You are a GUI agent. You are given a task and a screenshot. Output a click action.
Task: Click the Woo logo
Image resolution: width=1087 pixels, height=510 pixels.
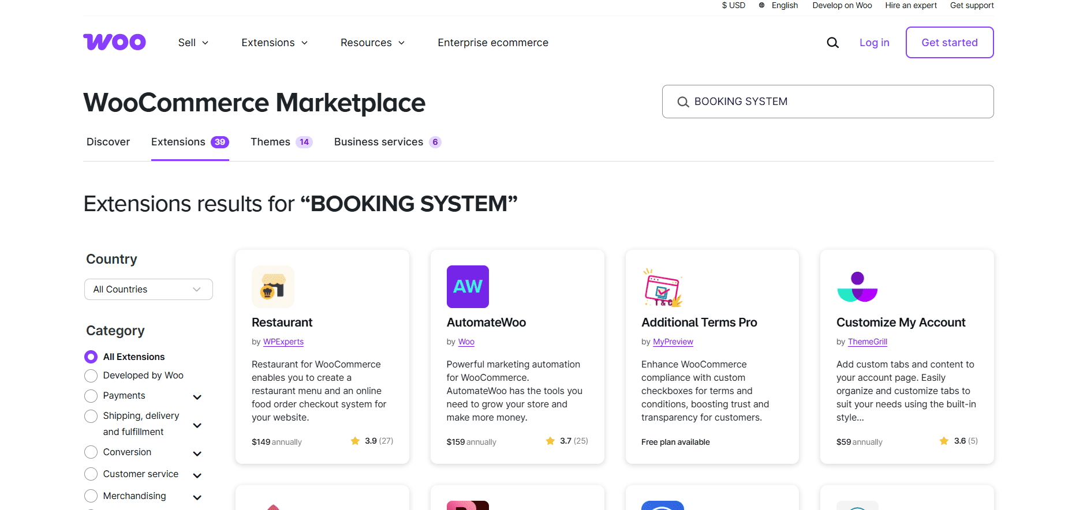114,42
